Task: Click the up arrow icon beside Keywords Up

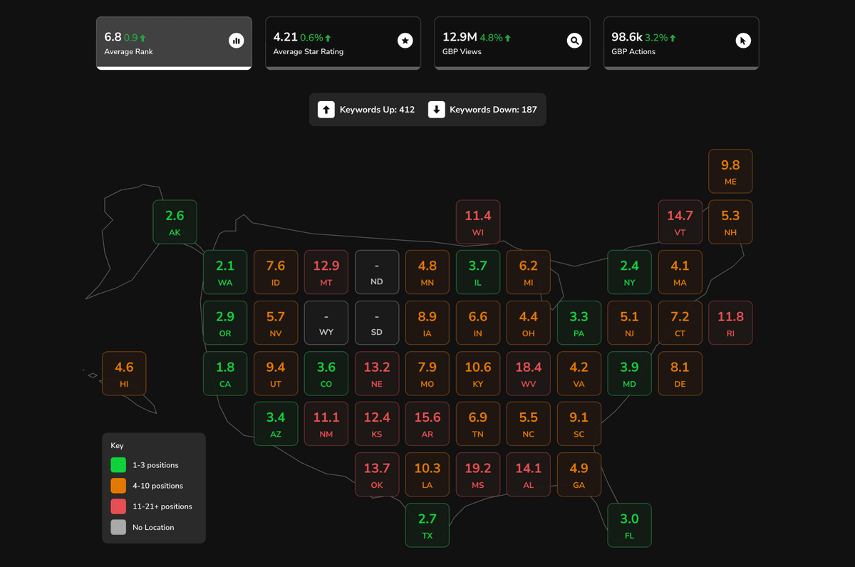Action: [326, 110]
